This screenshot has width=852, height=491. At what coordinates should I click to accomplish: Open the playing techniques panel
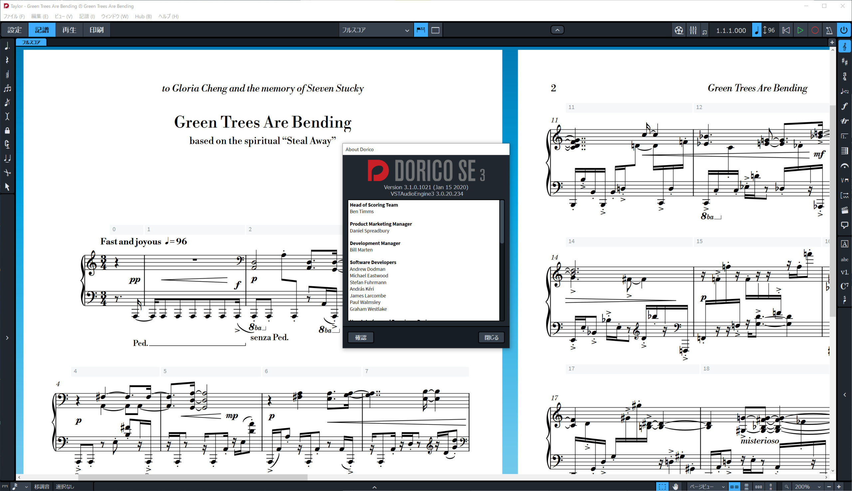point(845,180)
